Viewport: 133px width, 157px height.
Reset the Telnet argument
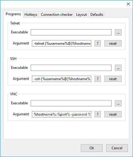(113, 43)
